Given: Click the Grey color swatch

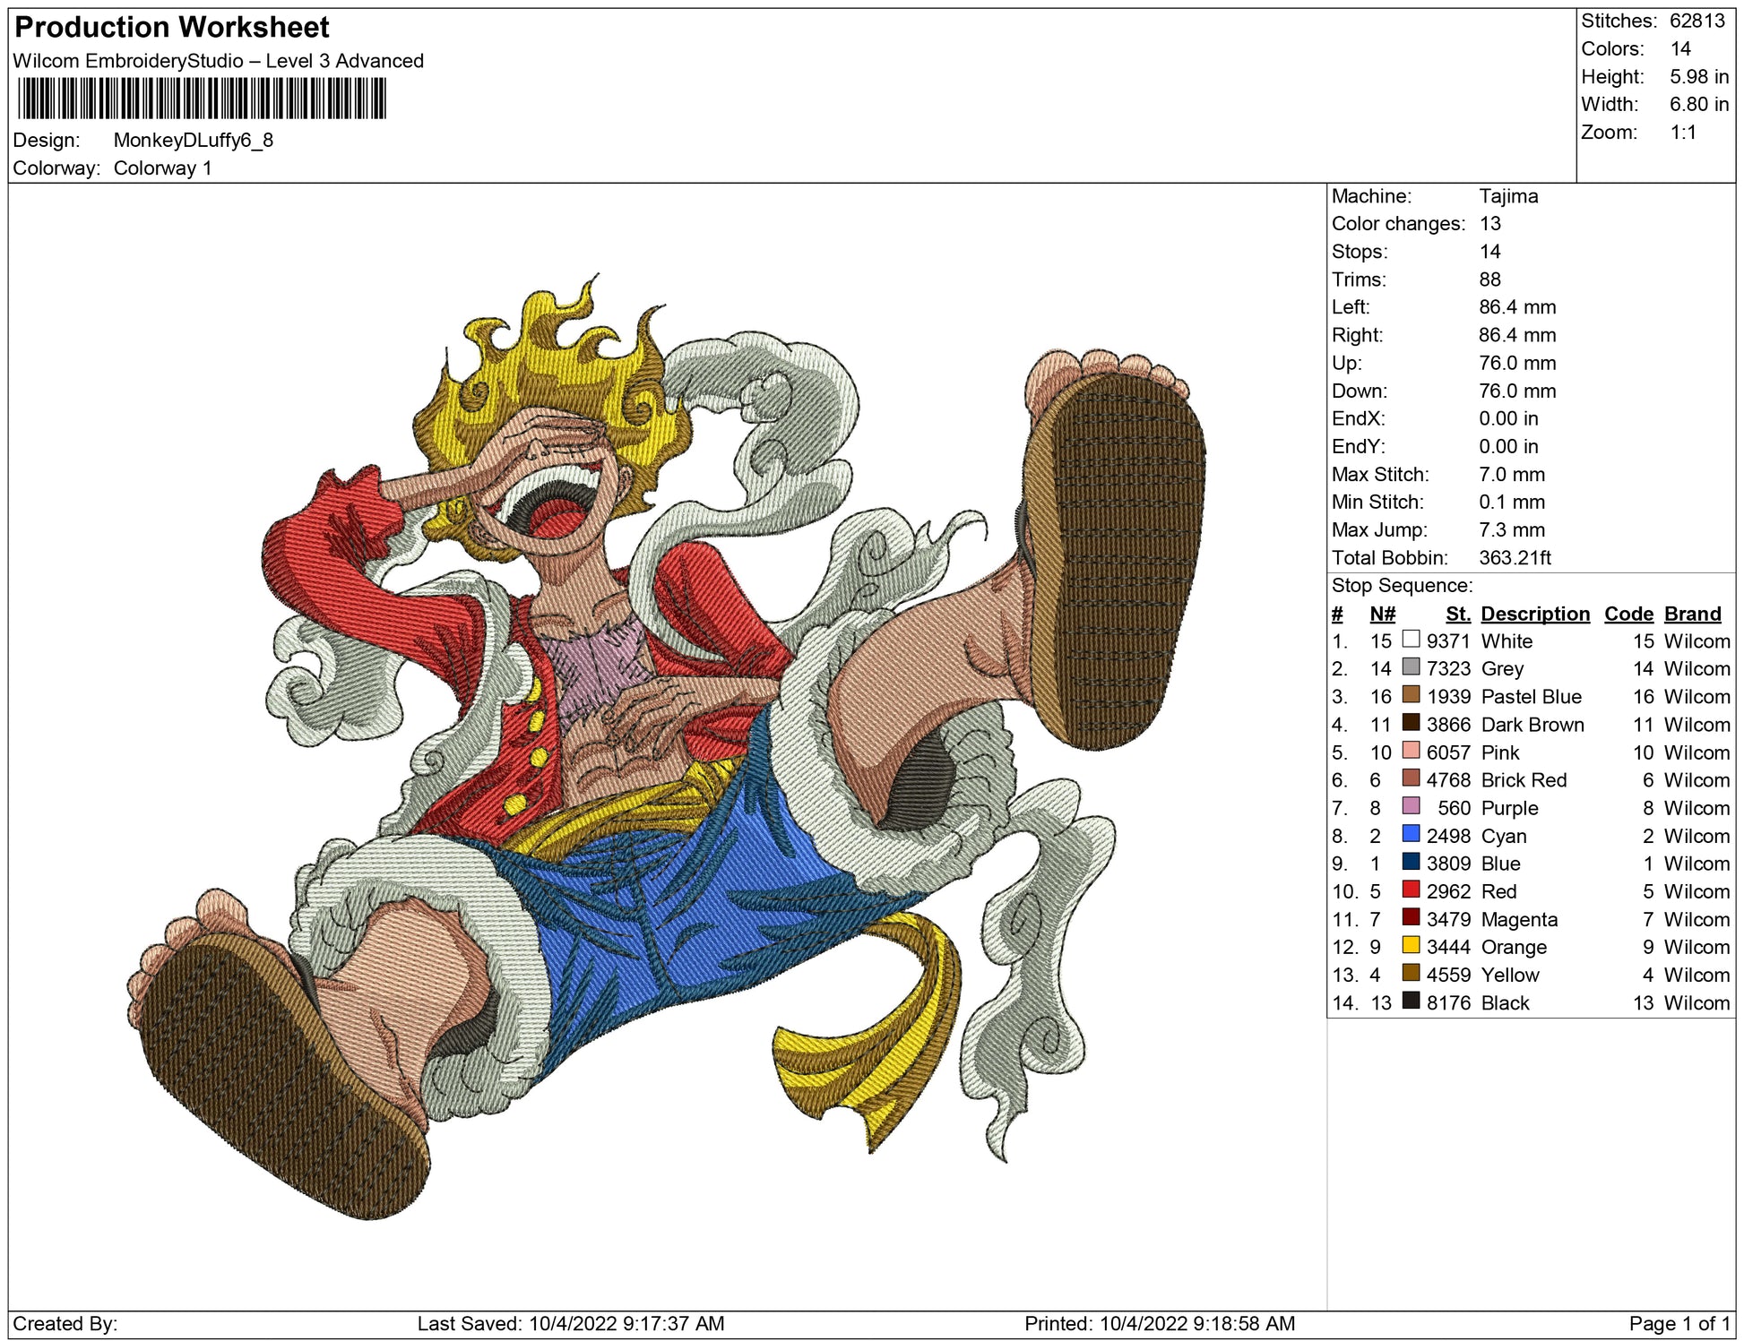Looking at the screenshot, I should [1411, 667].
